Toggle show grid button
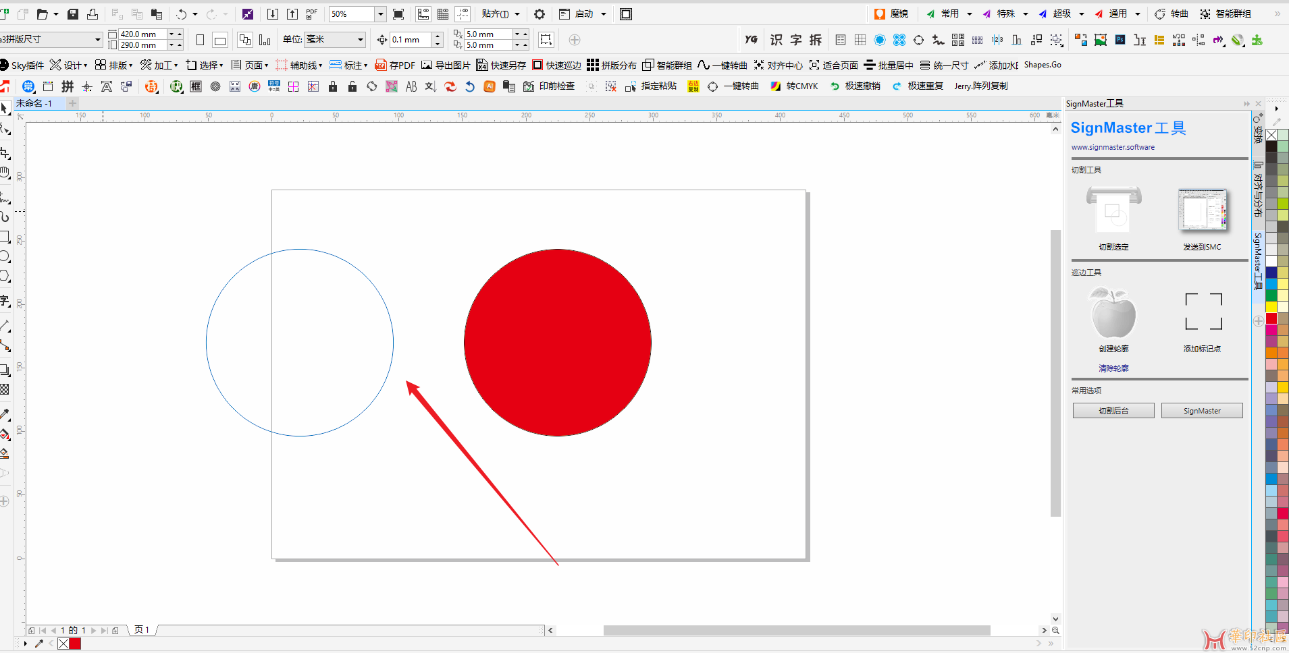 tap(443, 13)
